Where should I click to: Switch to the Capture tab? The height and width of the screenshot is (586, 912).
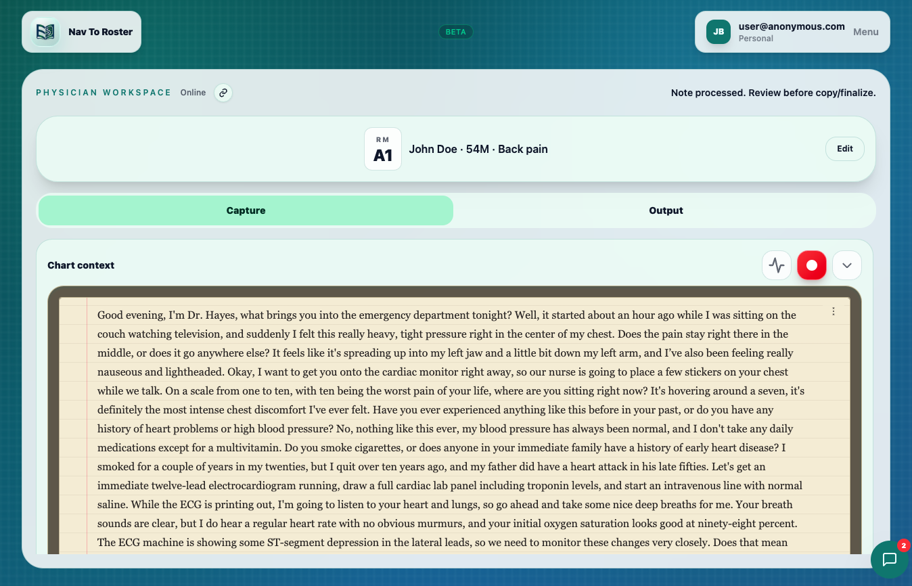pos(246,210)
